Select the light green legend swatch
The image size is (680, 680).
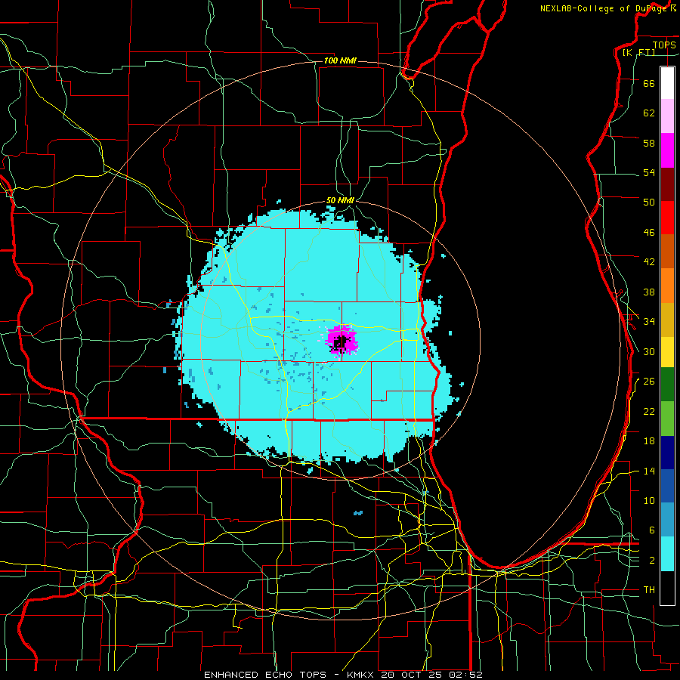coord(667,419)
